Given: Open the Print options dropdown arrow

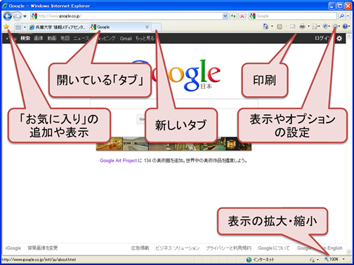Looking at the screenshot, I should pos(308,27).
